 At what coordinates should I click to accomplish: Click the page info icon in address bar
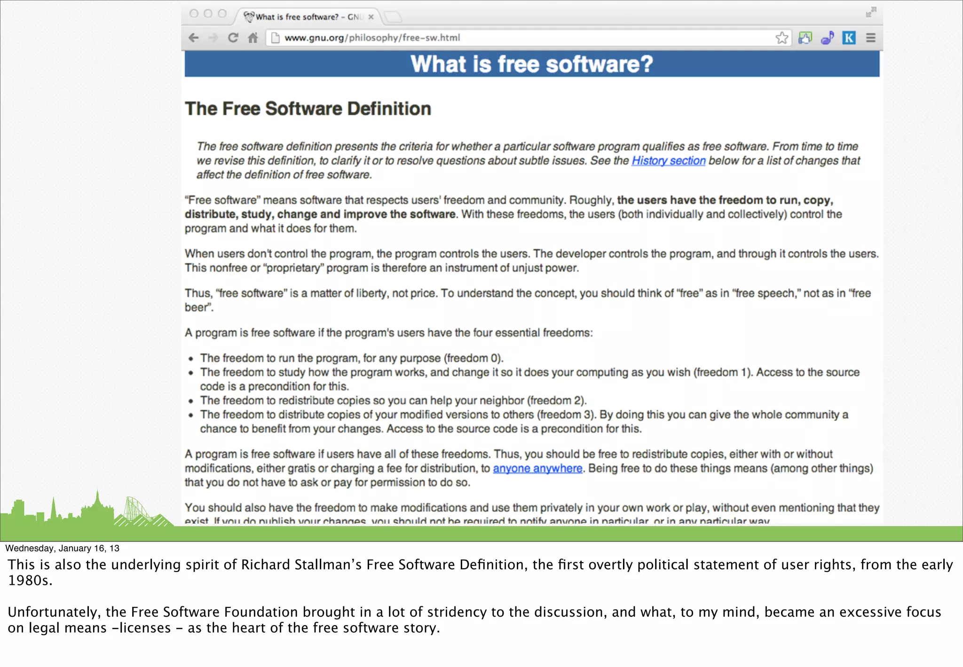[x=276, y=38]
